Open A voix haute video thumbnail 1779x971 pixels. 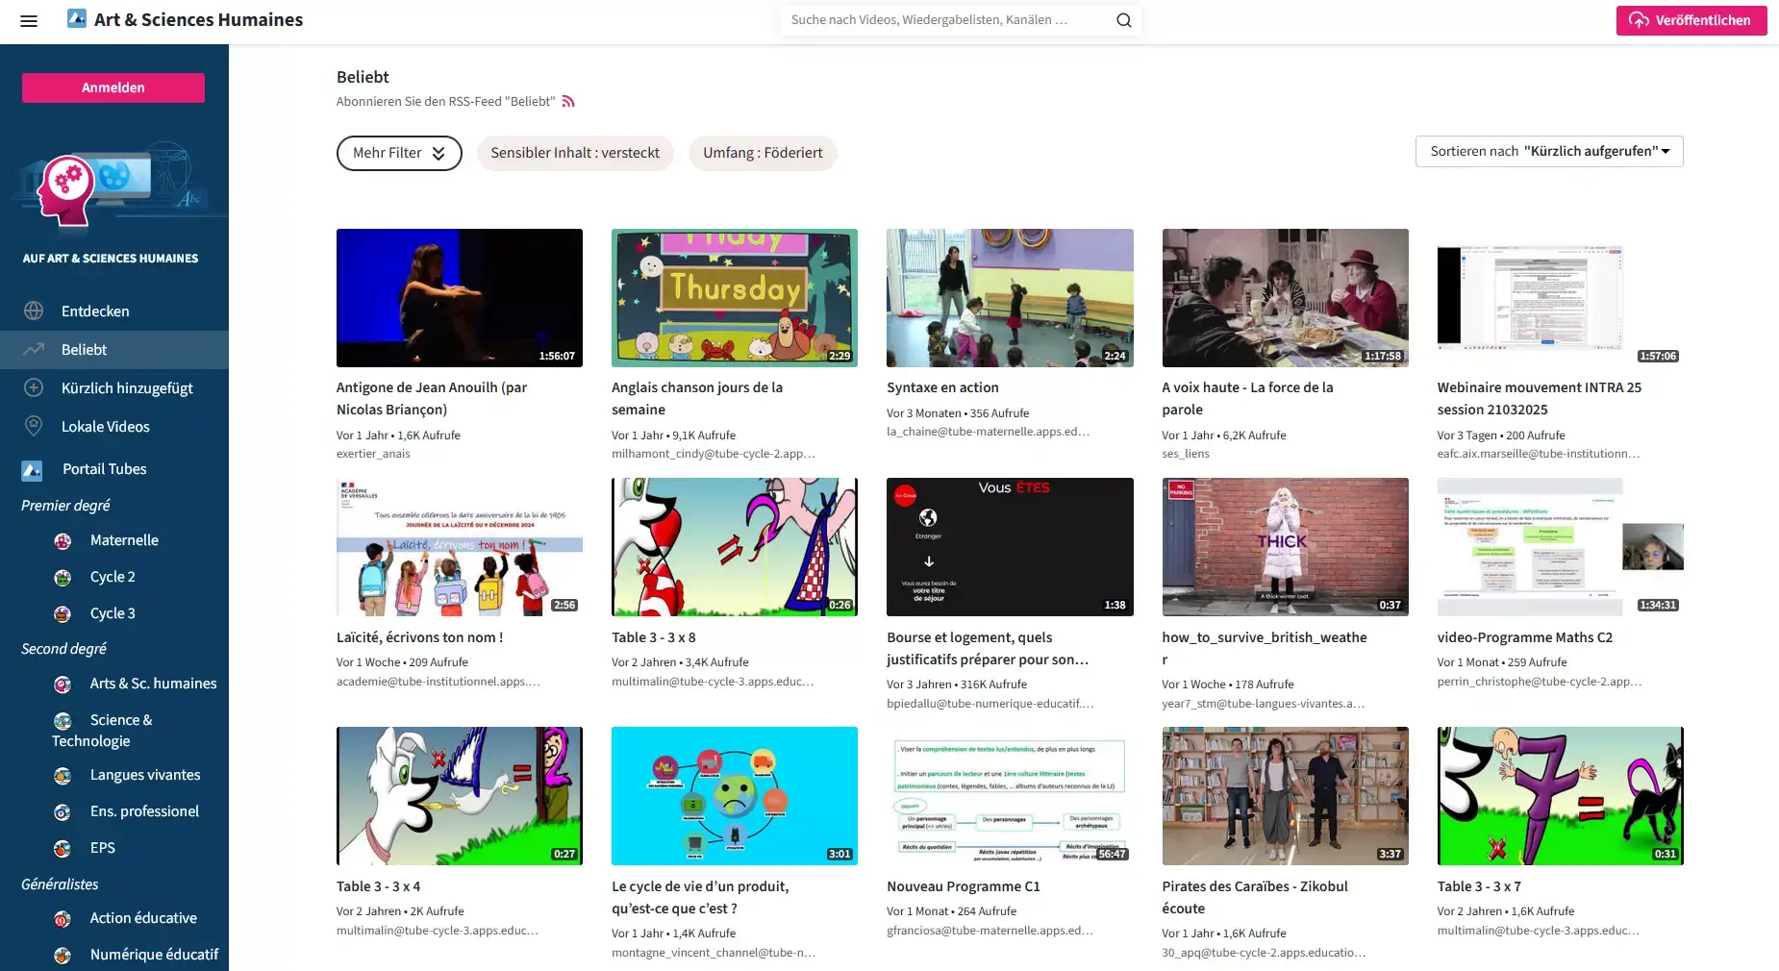(x=1285, y=298)
